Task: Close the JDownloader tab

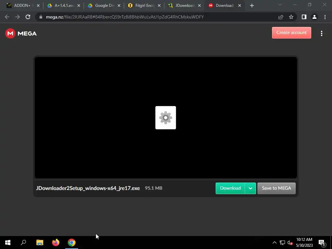Action: (x=199, y=6)
